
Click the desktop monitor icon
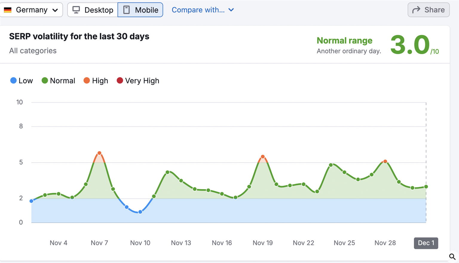click(x=76, y=10)
